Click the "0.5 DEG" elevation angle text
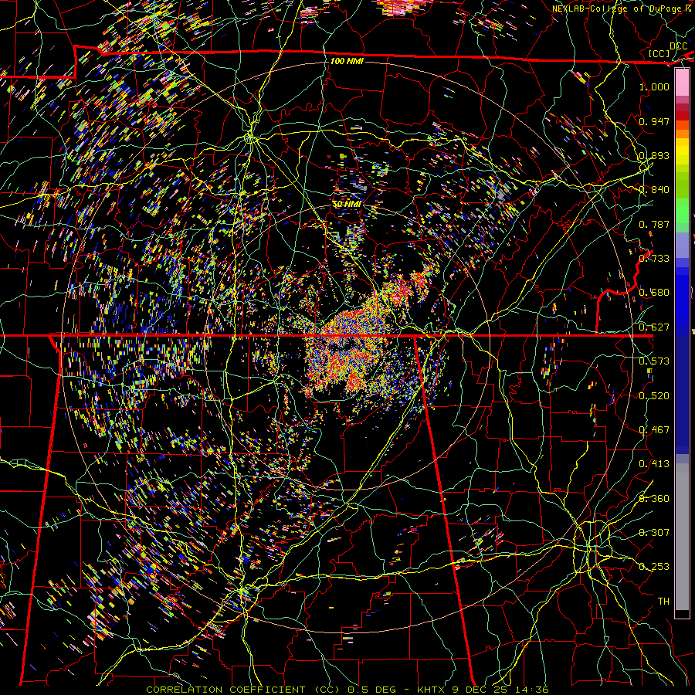Screen dimensions: 695x695 click(x=372, y=690)
